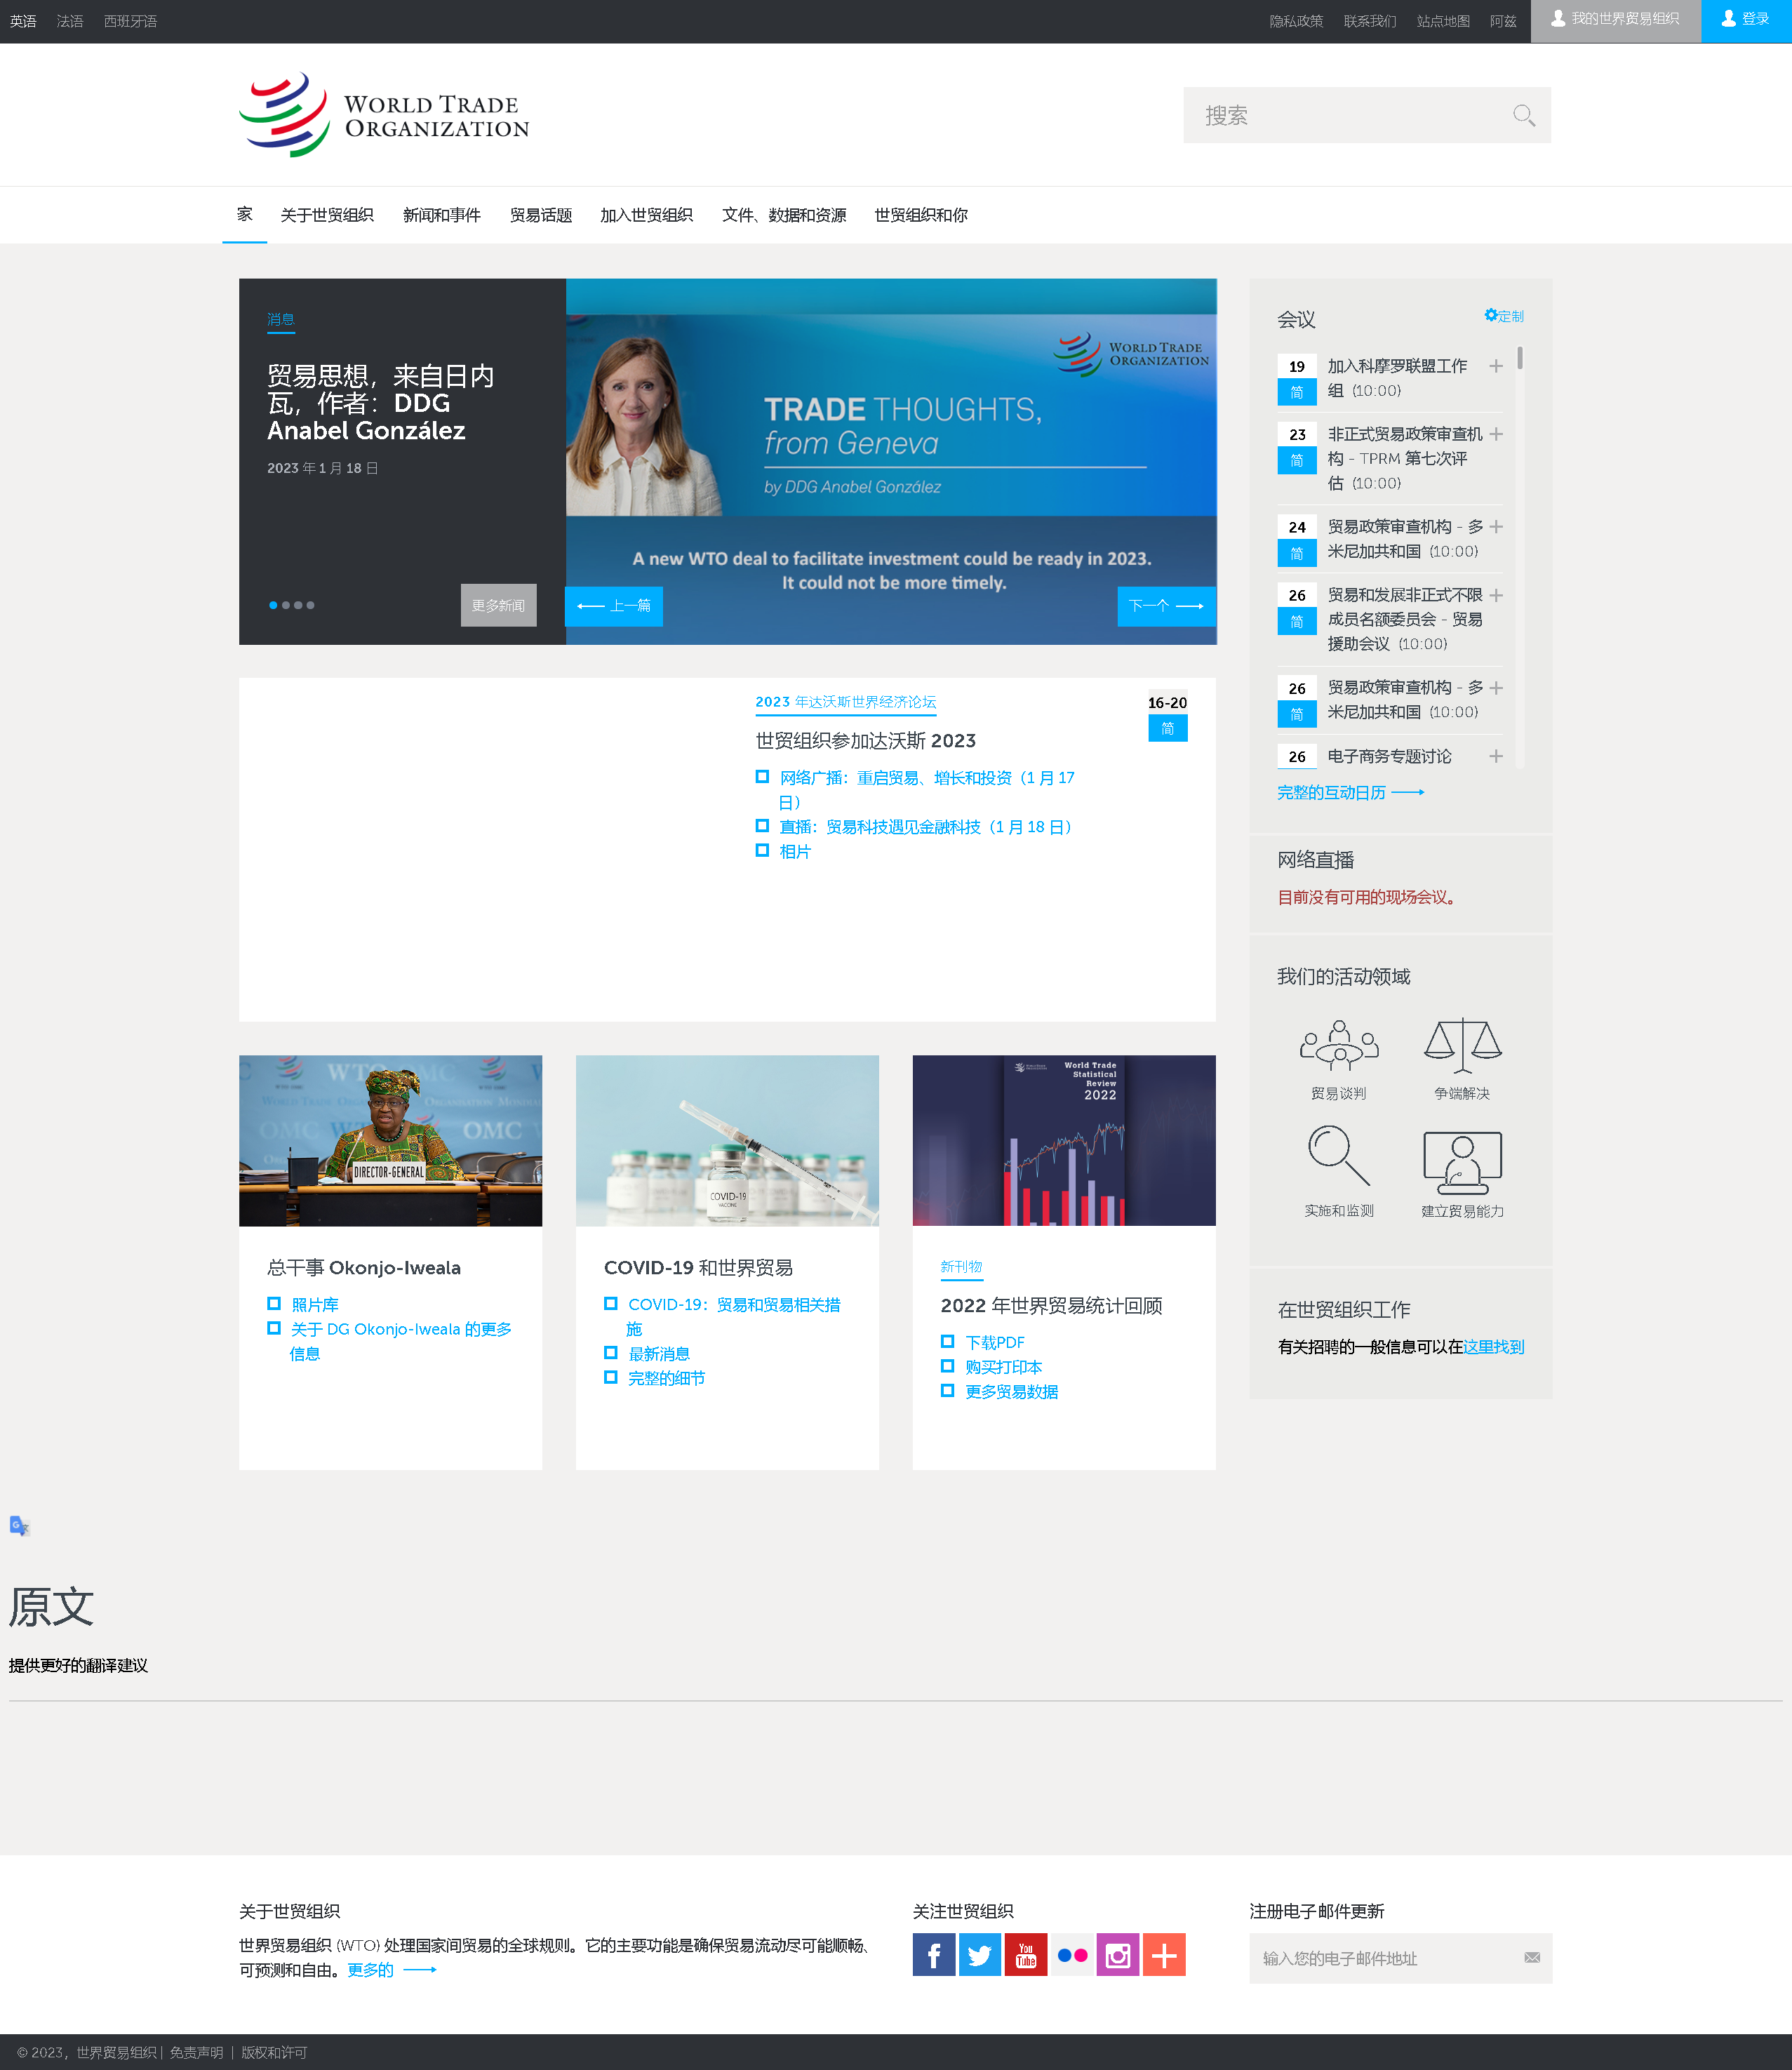The width and height of the screenshot is (1792, 2070).
Task: Expand the TPRM meeting on the 23rd
Action: [1495, 434]
